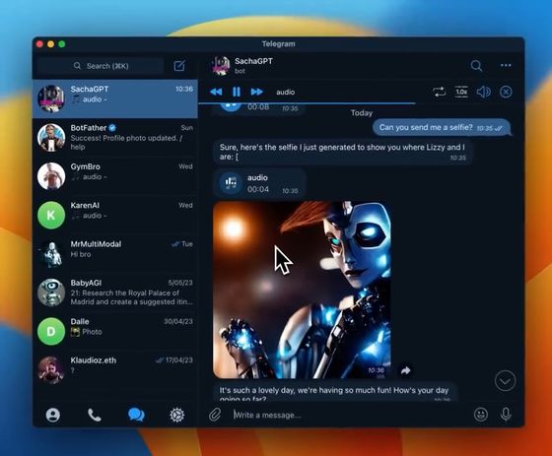552x456 pixels.
Task: Click the 'audio' title in player bar
Action: [x=285, y=93]
